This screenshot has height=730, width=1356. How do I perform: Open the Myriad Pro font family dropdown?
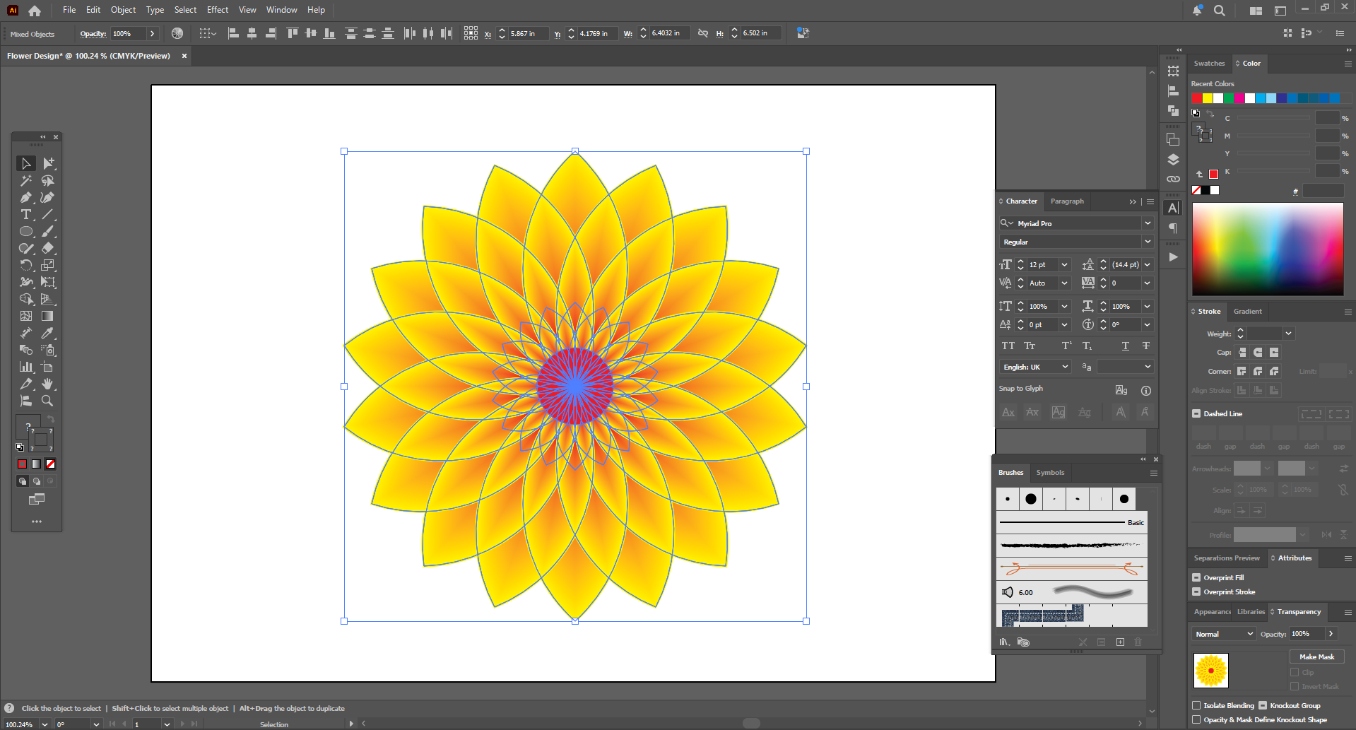pyautogui.click(x=1148, y=223)
